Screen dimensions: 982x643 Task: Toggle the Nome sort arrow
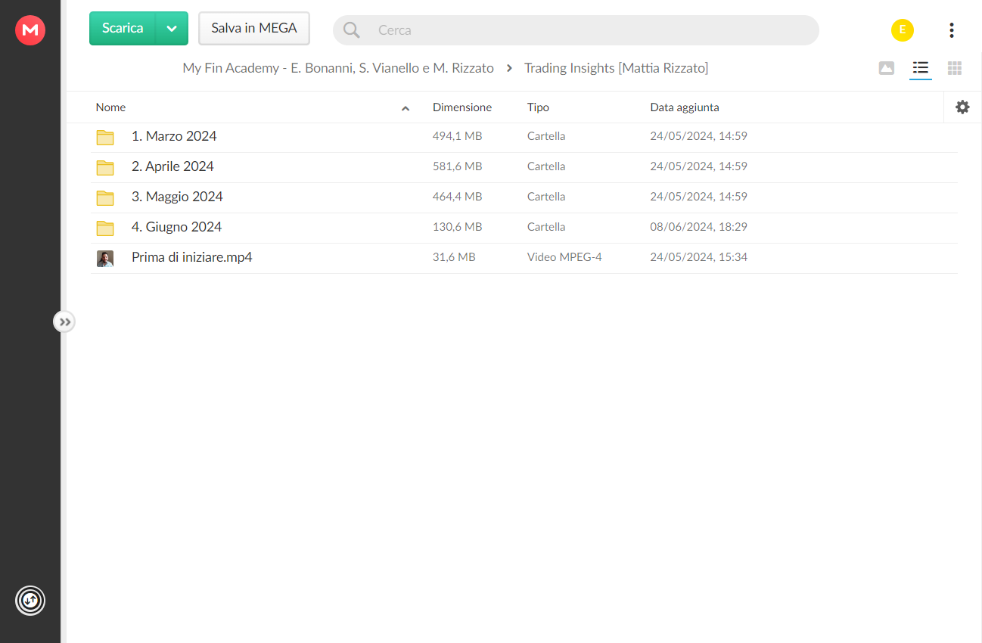click(x=406, y=108)
